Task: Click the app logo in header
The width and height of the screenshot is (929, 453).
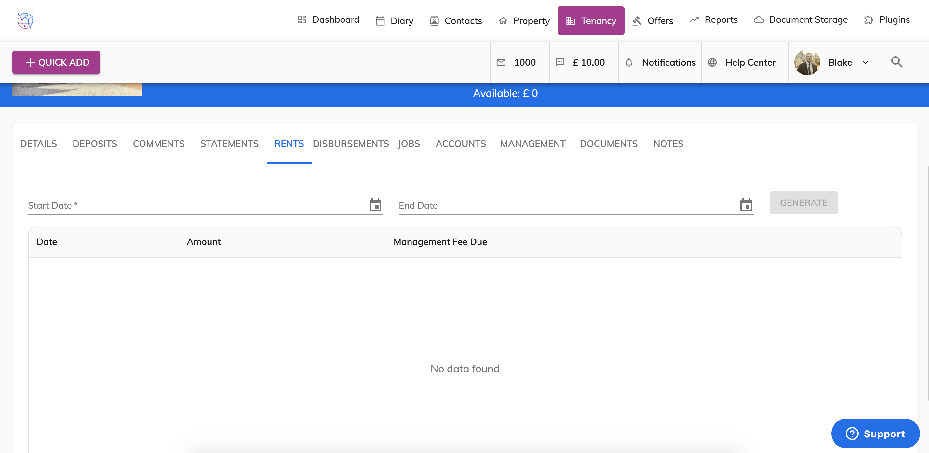Action: pos(25,20)
